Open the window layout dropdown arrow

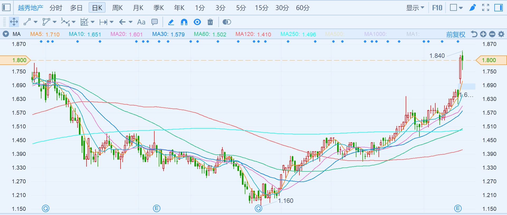click(461, 8)
